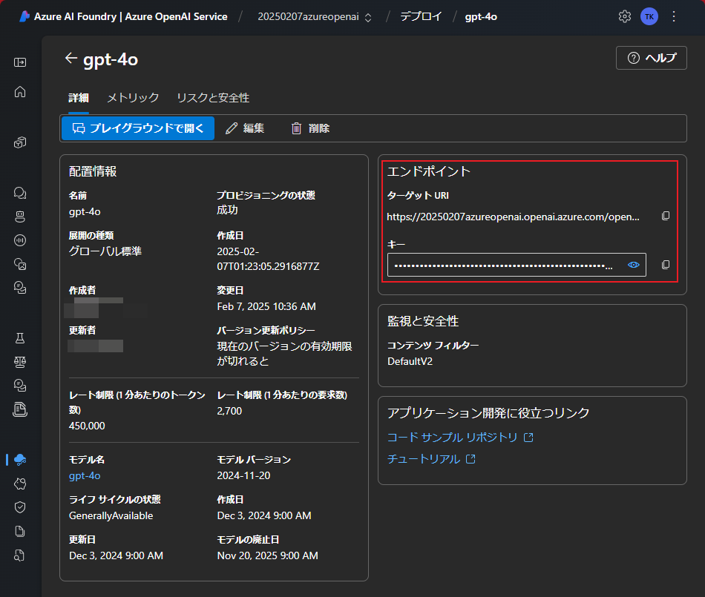This screenshot has height=597, width=705.
Task: Open the Content filters shield icon
Action: [20, 507]
